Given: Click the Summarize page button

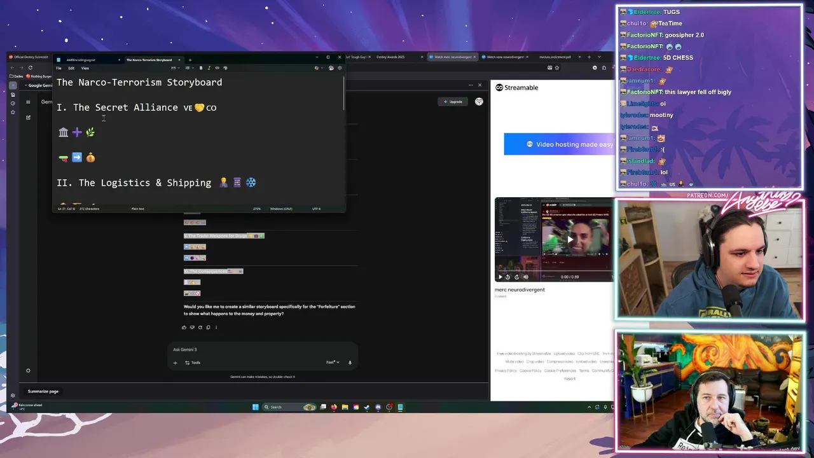Looking at the screenshot, I should [43, 391].
